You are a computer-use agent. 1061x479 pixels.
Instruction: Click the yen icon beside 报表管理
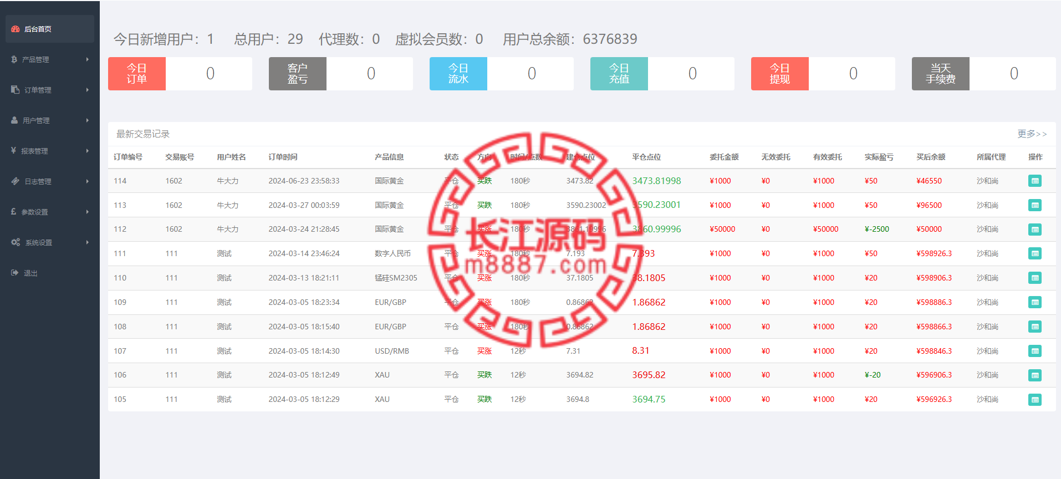pos(13,151)
